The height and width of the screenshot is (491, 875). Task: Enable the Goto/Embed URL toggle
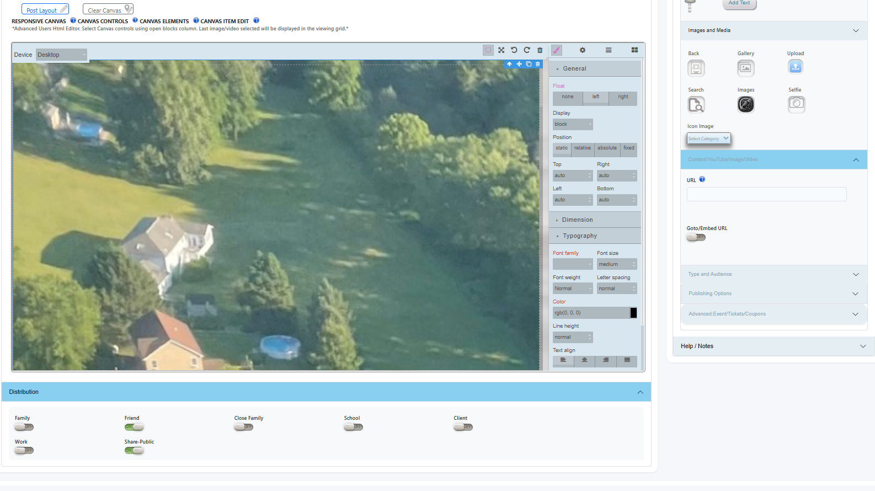click(696, 237)
